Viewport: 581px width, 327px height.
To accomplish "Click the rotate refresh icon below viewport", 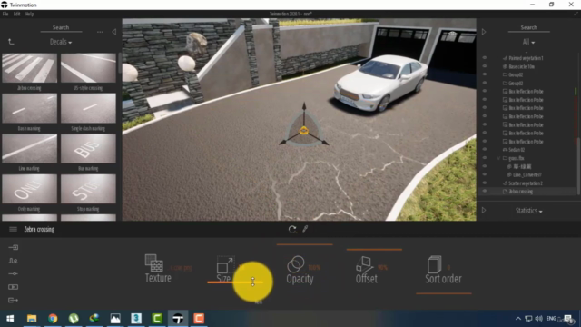I will (x=292, y=230).
